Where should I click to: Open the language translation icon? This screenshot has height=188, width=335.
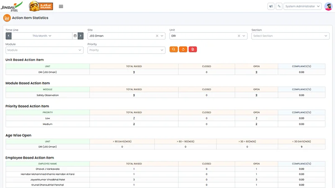pos(279,6)
